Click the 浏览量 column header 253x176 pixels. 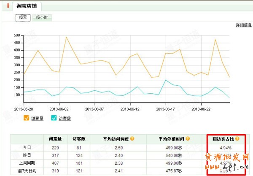pyautogui.click(x=56, y=138)
